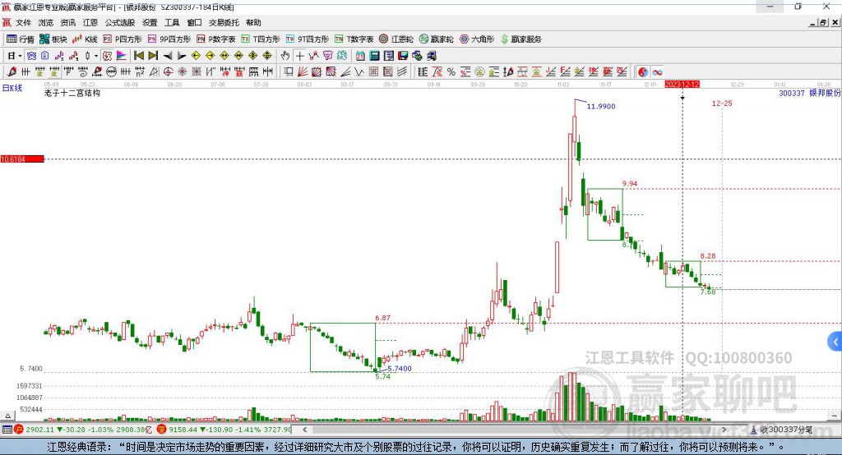Screen dimensions: 842x455
Task: Click the infinity loop icon
Action: click(657, 72)
